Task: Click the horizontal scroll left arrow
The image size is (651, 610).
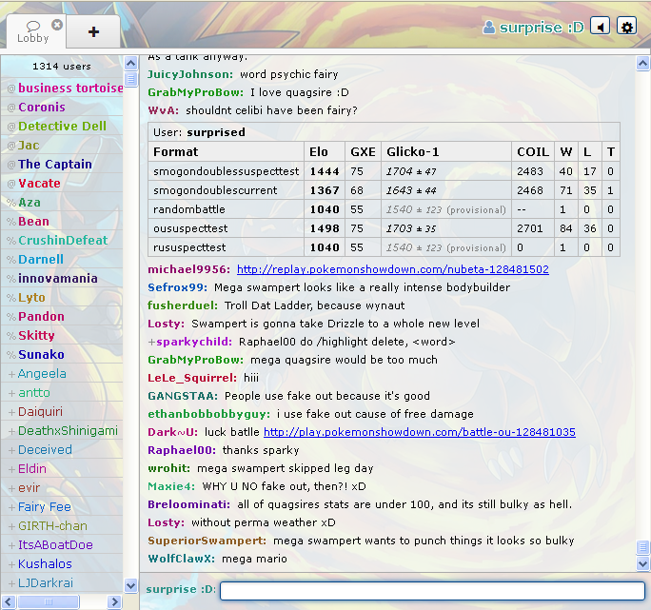Action: pyautogui.click(x=10, y=601)
